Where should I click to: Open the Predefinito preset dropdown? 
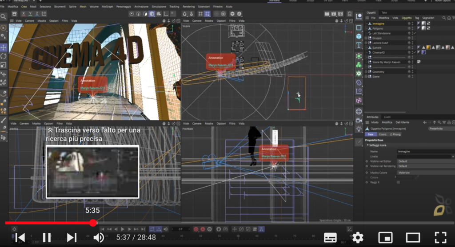440,129
